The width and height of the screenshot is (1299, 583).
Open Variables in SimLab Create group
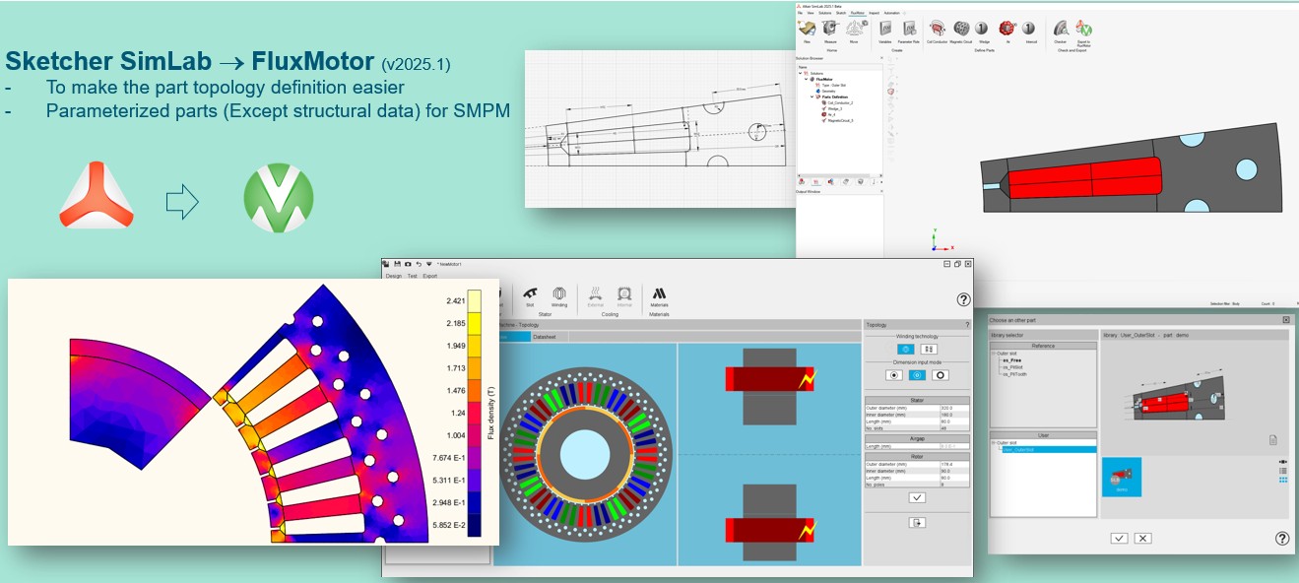[x=885, y=29]
